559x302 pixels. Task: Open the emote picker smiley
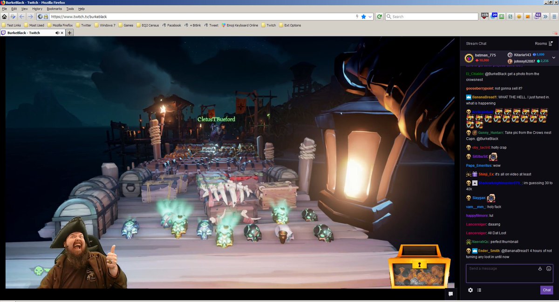549,268
